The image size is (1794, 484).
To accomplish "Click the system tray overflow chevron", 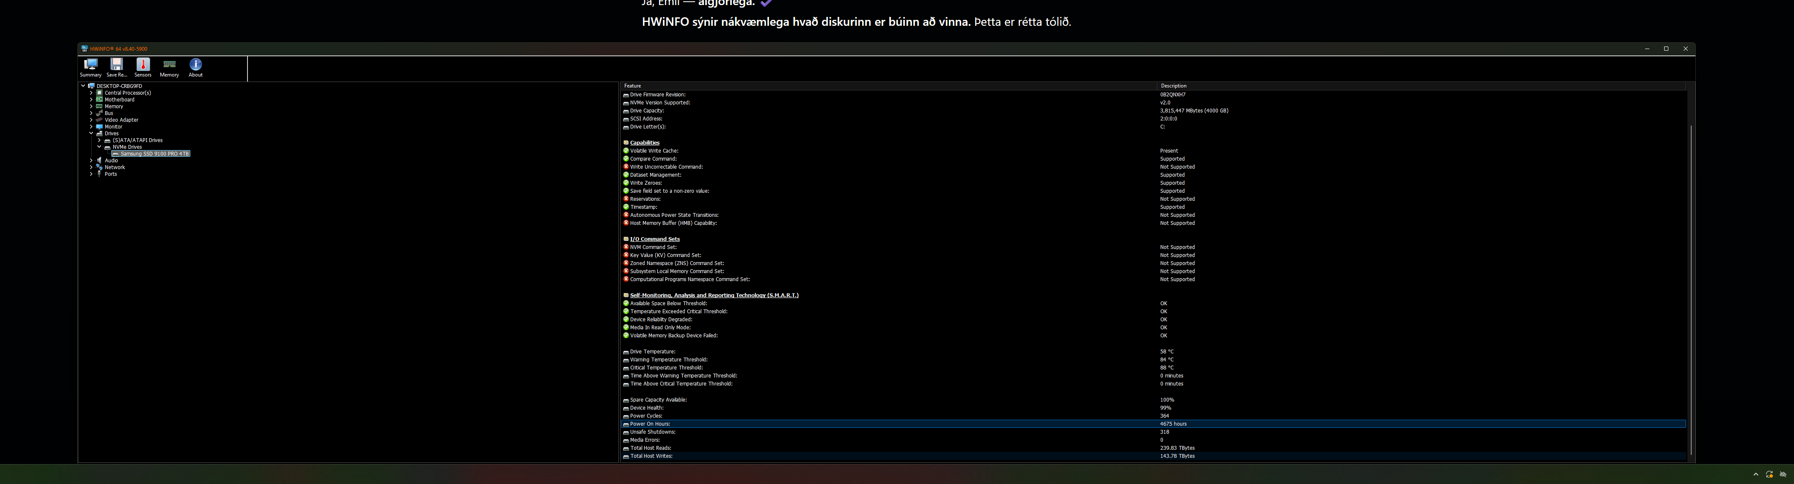I will tap(1756, 474).
